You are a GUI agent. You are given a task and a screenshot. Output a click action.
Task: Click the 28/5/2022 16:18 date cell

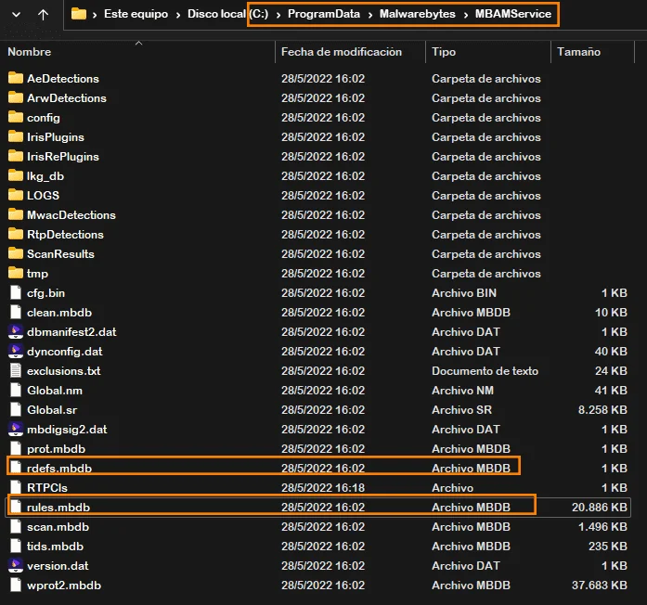point(323,487)
